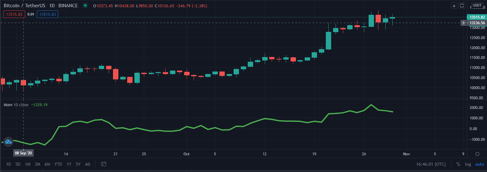Screen dimensions: 487x172
Task: Click the 08 Sep '20 date marker
Action: click(x=24, y=153)
